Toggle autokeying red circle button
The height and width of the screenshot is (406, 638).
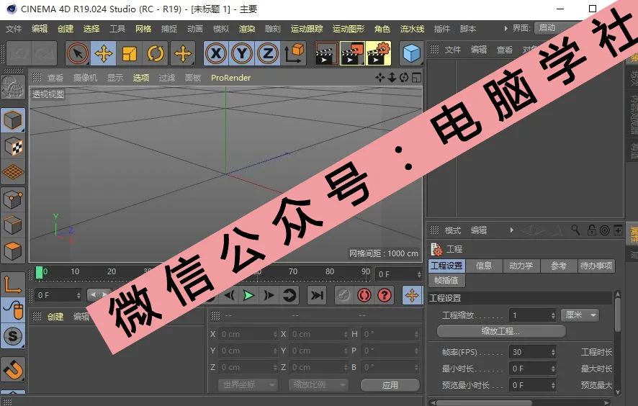[x=364, y=295]
